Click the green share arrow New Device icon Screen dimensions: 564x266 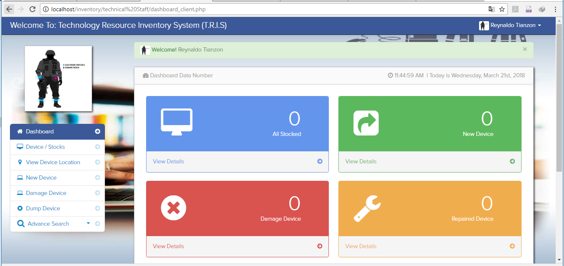[x=366, y=123]
